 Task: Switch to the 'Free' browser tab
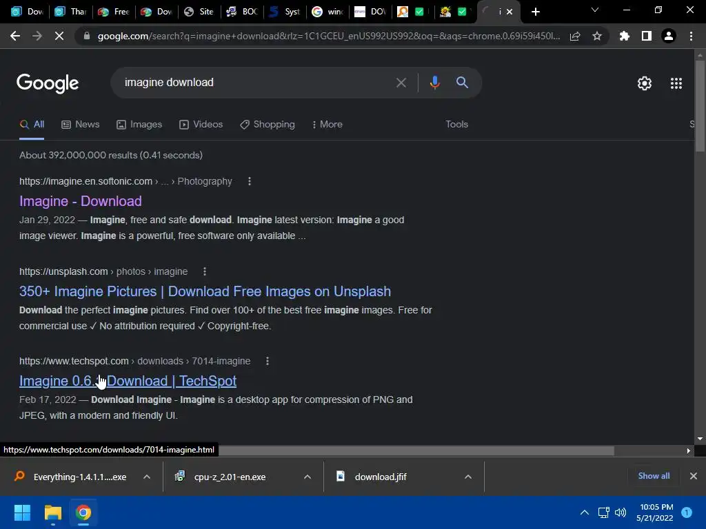[x=114, y=12]
